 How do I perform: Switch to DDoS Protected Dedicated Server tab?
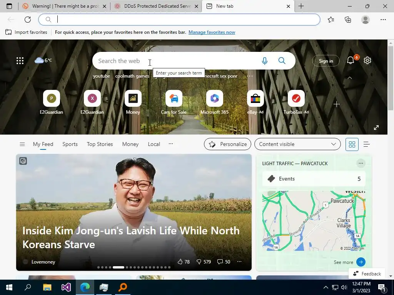(156, 6)
